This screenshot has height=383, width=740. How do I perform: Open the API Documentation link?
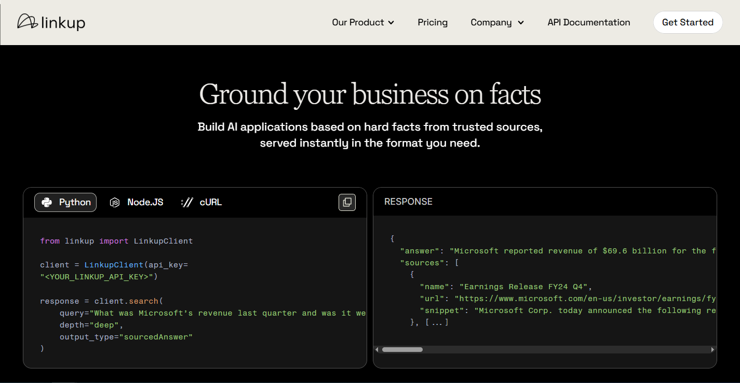[x=589, y=22]
